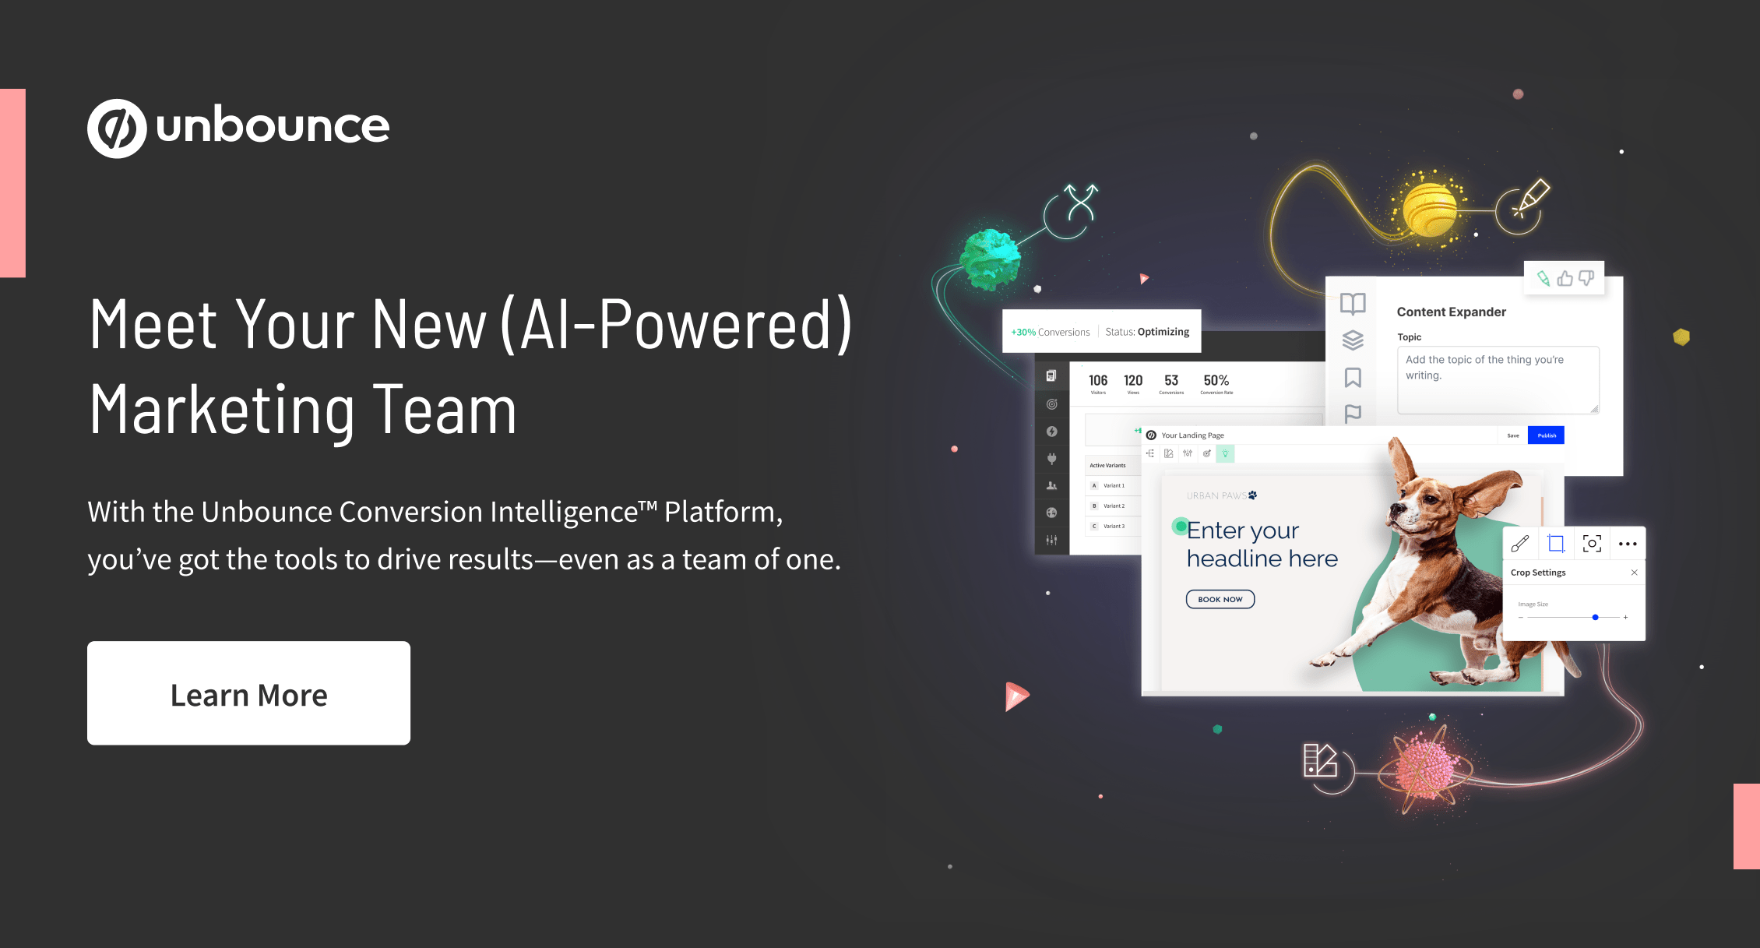Click the Publish button on landing page
The image size is (1760, 948).
1547,435
